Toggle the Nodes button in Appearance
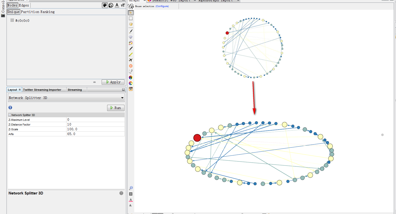The image size is (396, 214). (12, 5)
